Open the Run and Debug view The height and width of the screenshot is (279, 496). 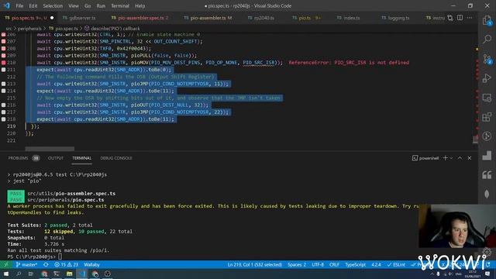(487, 78)
